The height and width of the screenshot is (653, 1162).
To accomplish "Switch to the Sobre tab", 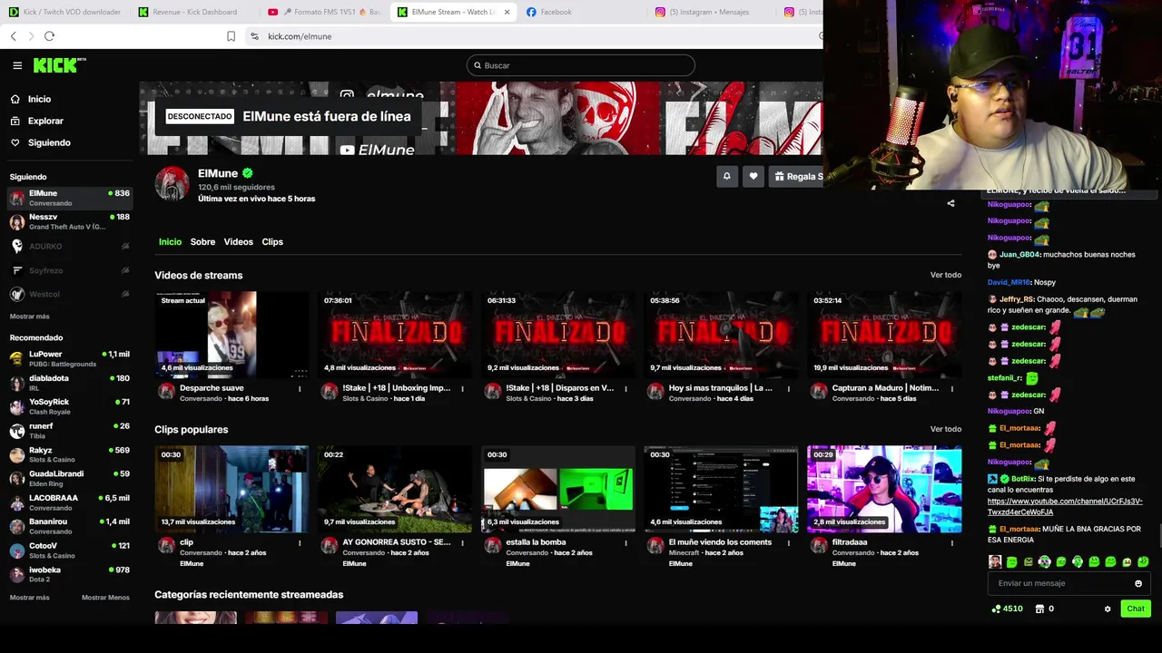I will (202, 242).
